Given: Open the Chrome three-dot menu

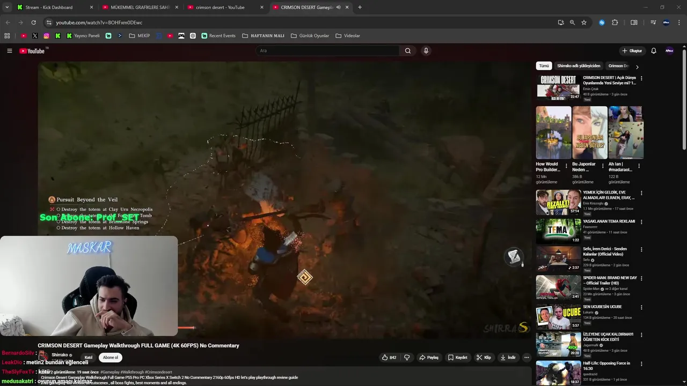Looking at the screenshot, I should [679, 23].
